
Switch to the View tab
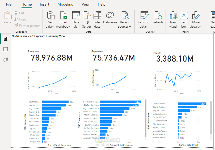coord(86,5)
